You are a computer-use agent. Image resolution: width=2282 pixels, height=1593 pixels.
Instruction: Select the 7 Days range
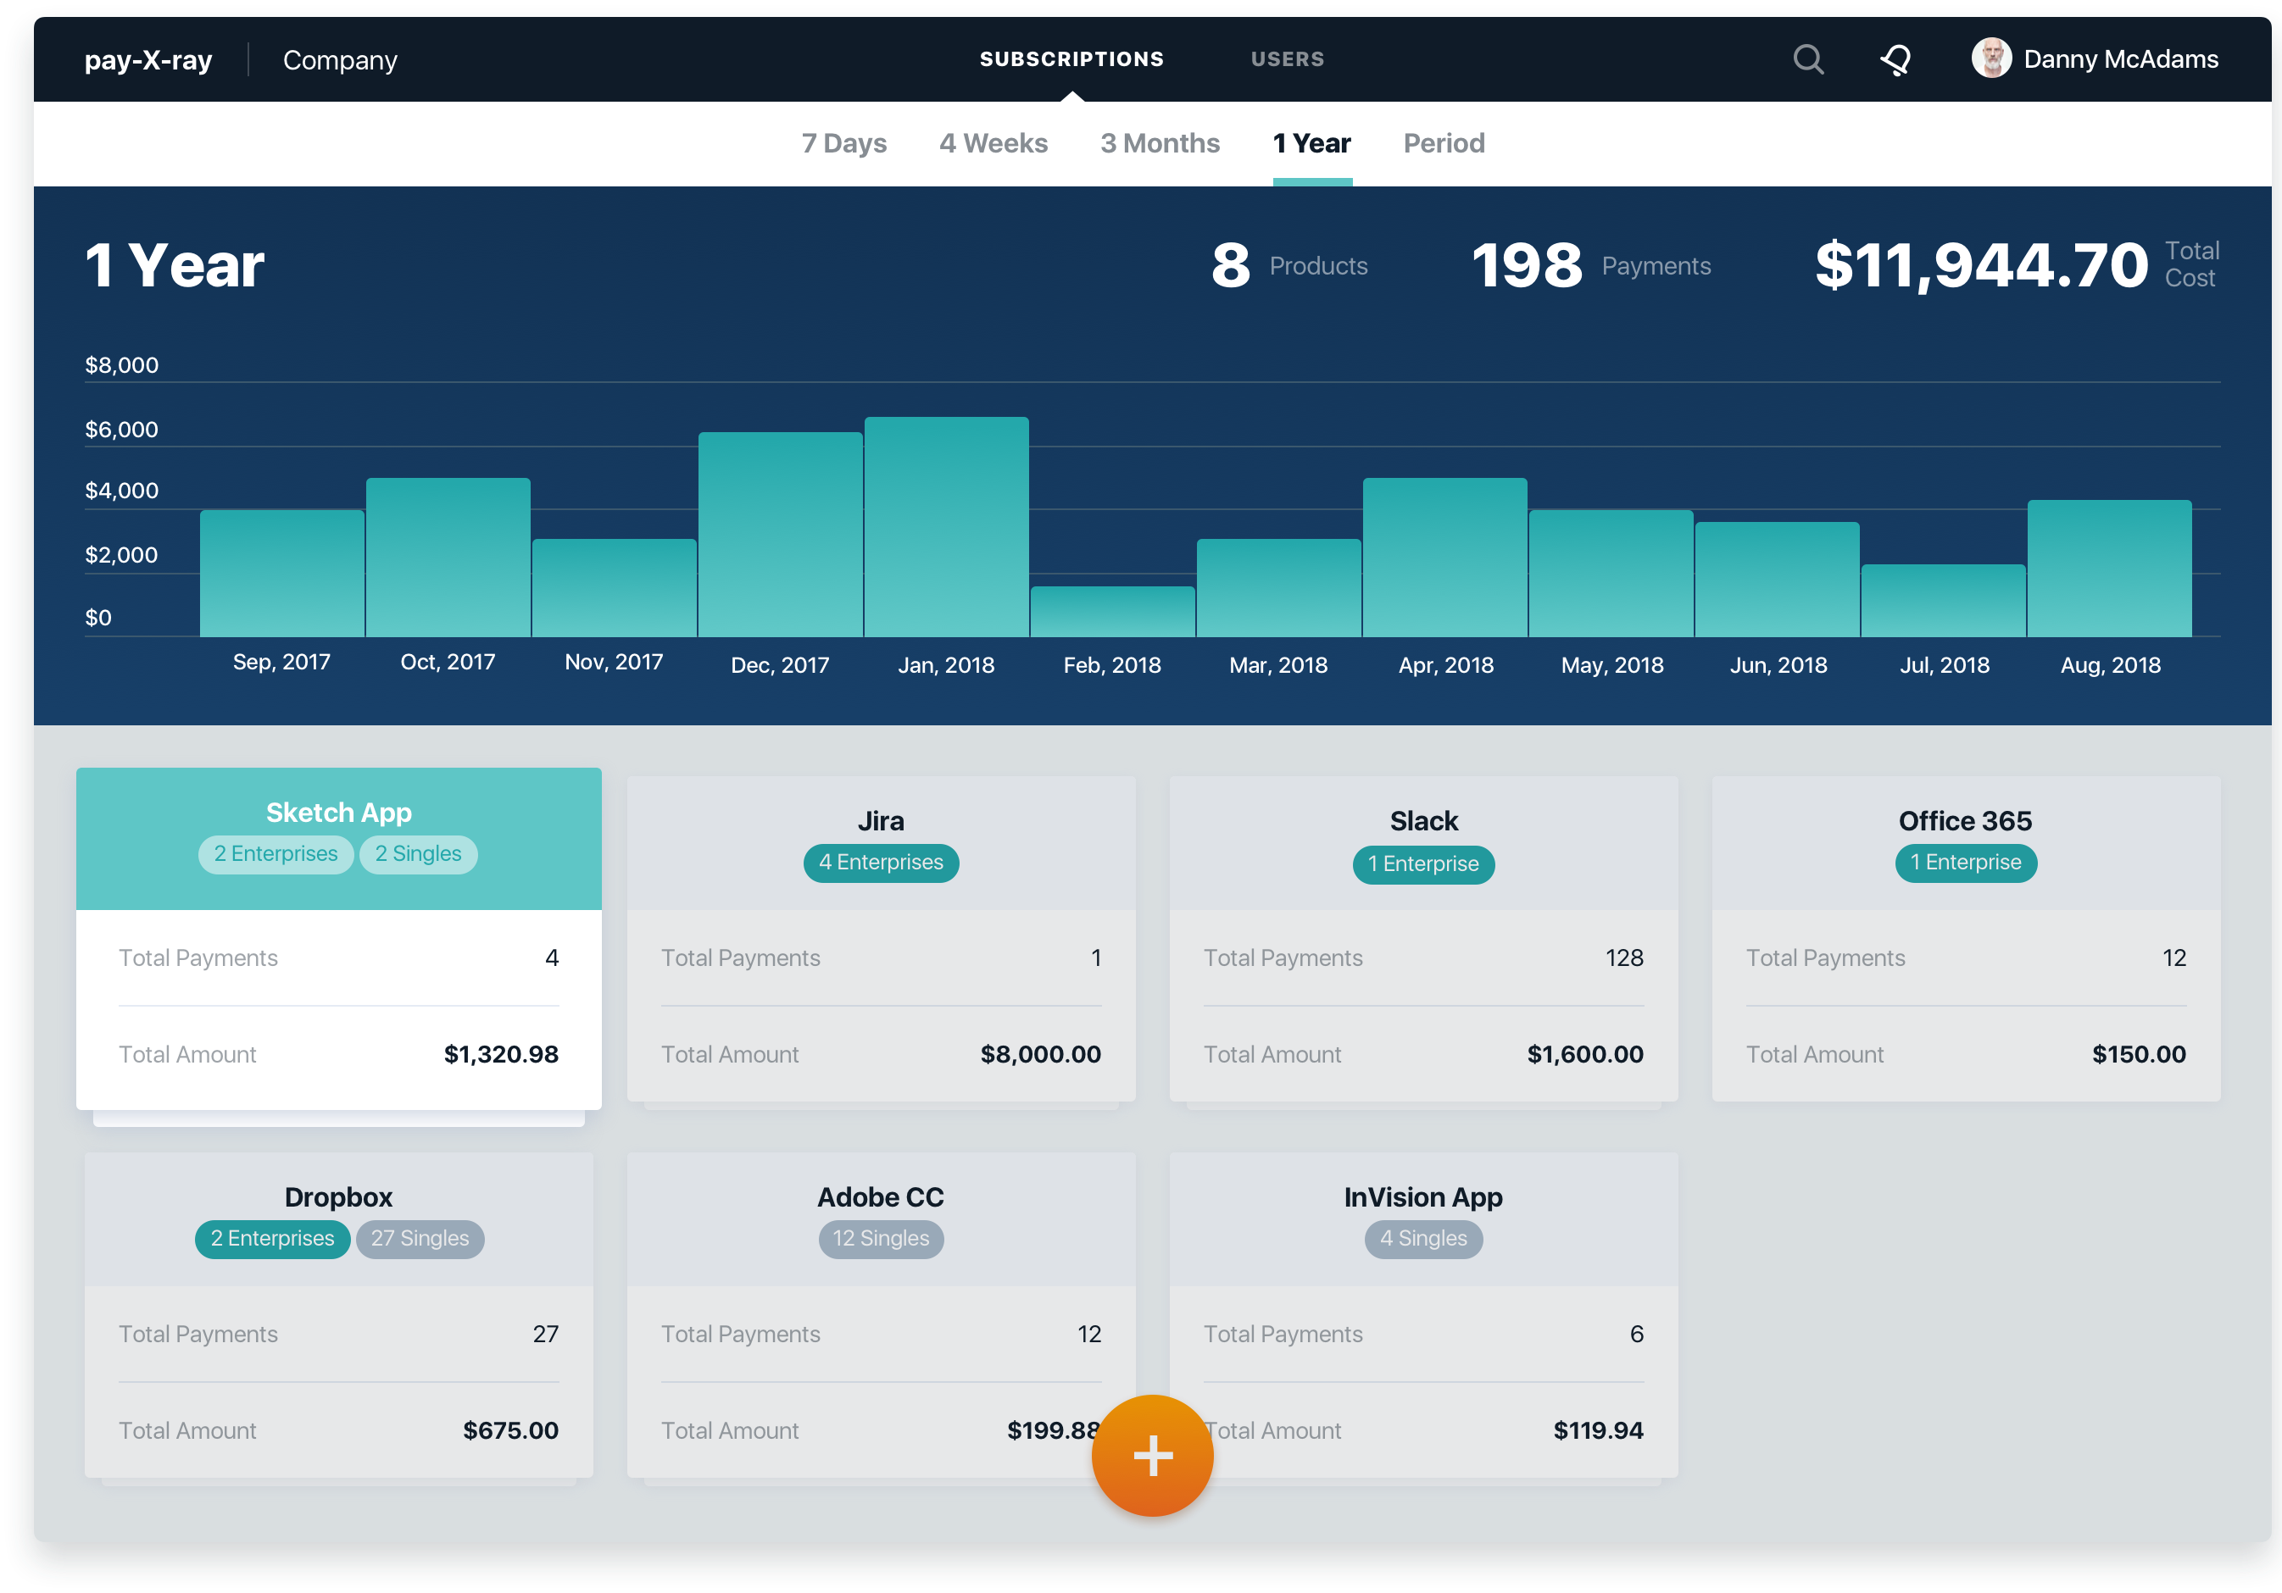pyautogui.click(x=843, y=143)
